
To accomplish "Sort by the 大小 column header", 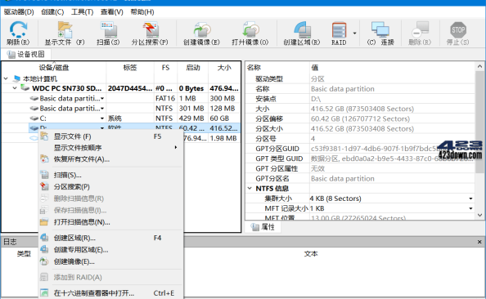I will 224,68.
